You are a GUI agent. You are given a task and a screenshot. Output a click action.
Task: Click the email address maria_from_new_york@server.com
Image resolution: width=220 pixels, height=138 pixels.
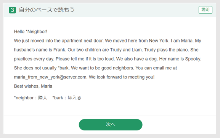[51, 77]
